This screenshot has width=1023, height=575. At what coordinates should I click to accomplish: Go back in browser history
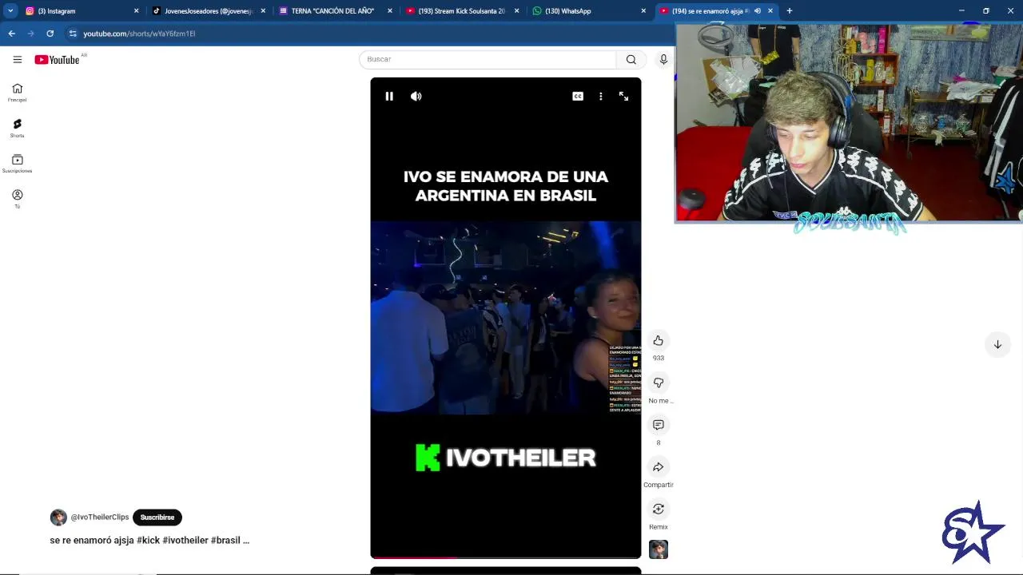tap(11, 34)
